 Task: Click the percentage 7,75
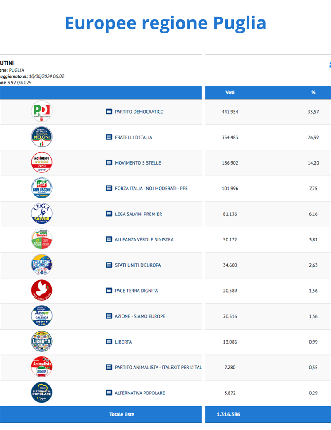click(x=313, y=189)
